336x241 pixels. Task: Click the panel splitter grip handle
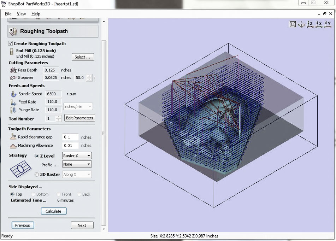(x=104, y=133)
